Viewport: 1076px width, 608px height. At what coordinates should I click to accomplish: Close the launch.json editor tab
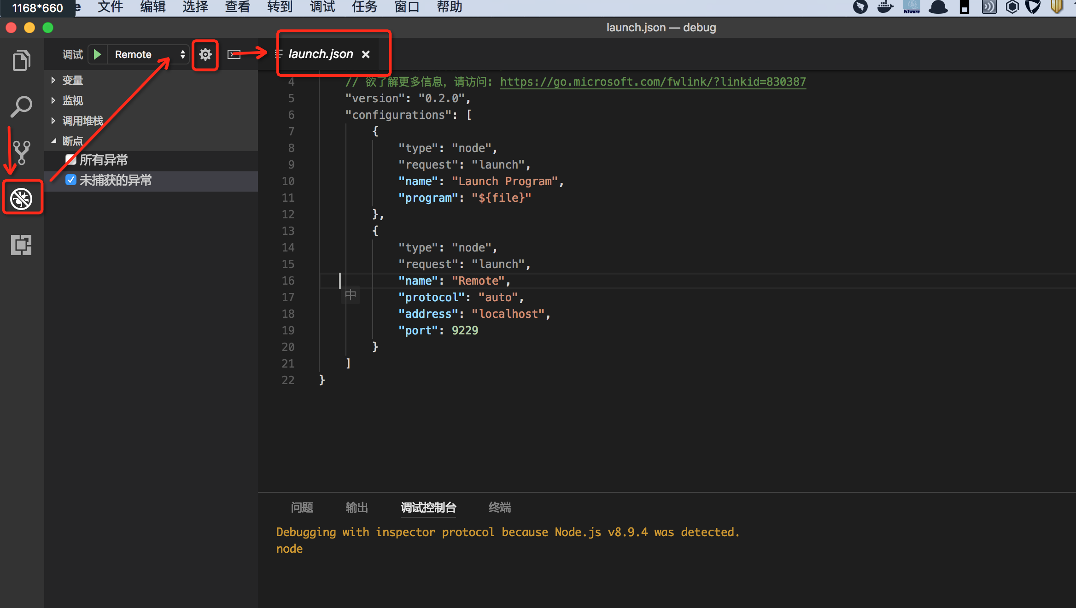pos(366,54)
